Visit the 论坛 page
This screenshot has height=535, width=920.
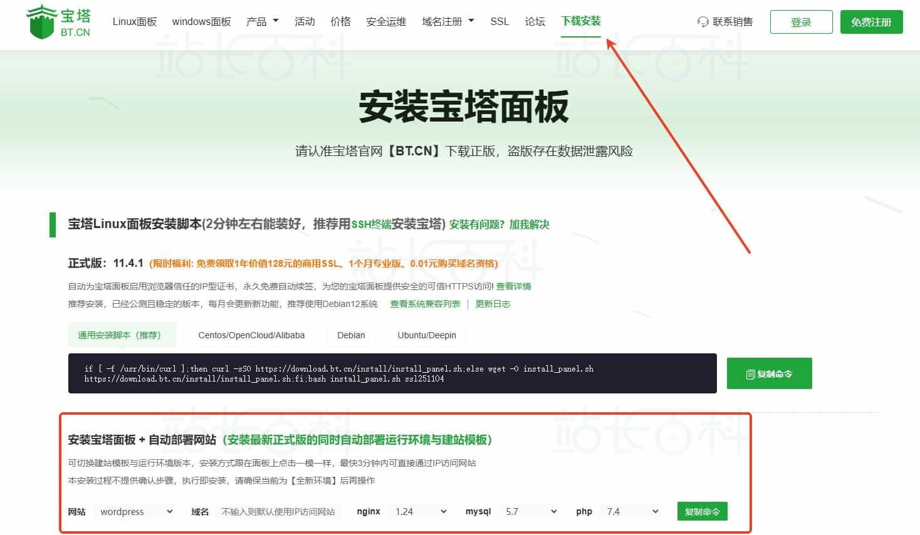[535, 21]
